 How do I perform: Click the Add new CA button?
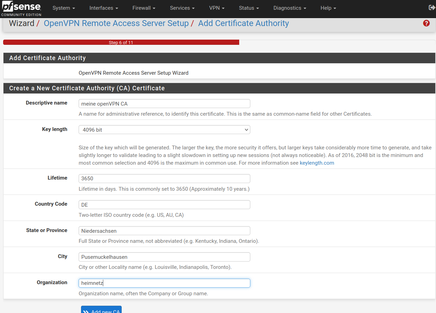click(x=101, y=310)
